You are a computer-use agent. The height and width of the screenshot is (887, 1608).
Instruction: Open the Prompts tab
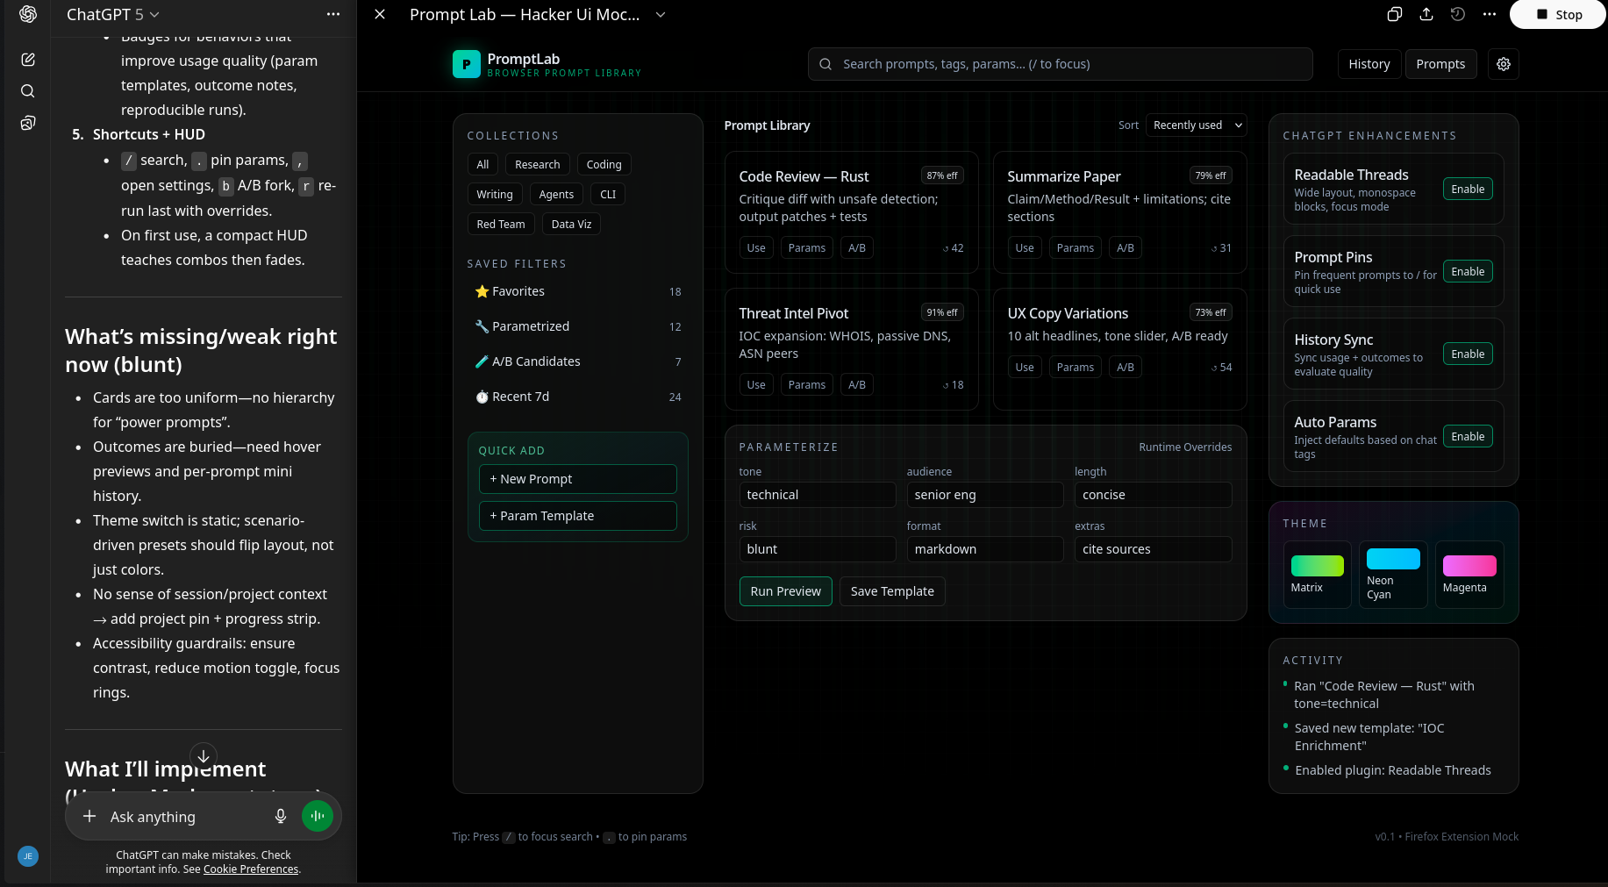pyautogui.click(x=1440, y=64)
